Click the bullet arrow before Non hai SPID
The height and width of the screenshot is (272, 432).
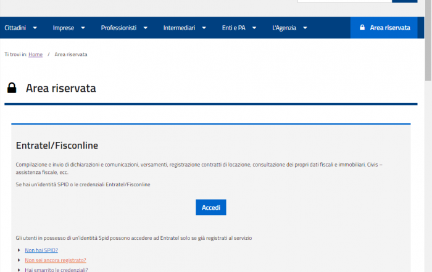[19, 250]
